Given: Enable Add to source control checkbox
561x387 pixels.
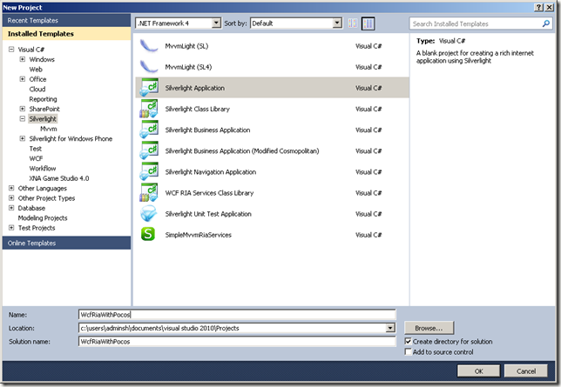Looking at the screenshot, I should coord(408,352).
